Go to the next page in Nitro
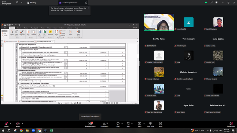The height and width of the screenshot is (133, 237). [x=72, y=103]
